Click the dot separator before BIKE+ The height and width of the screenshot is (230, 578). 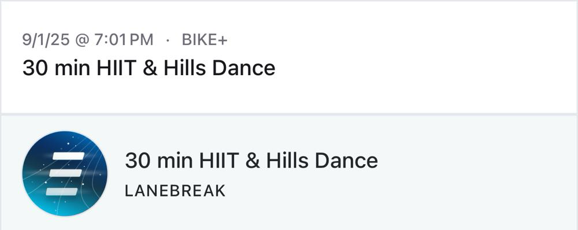coord(168,40)
